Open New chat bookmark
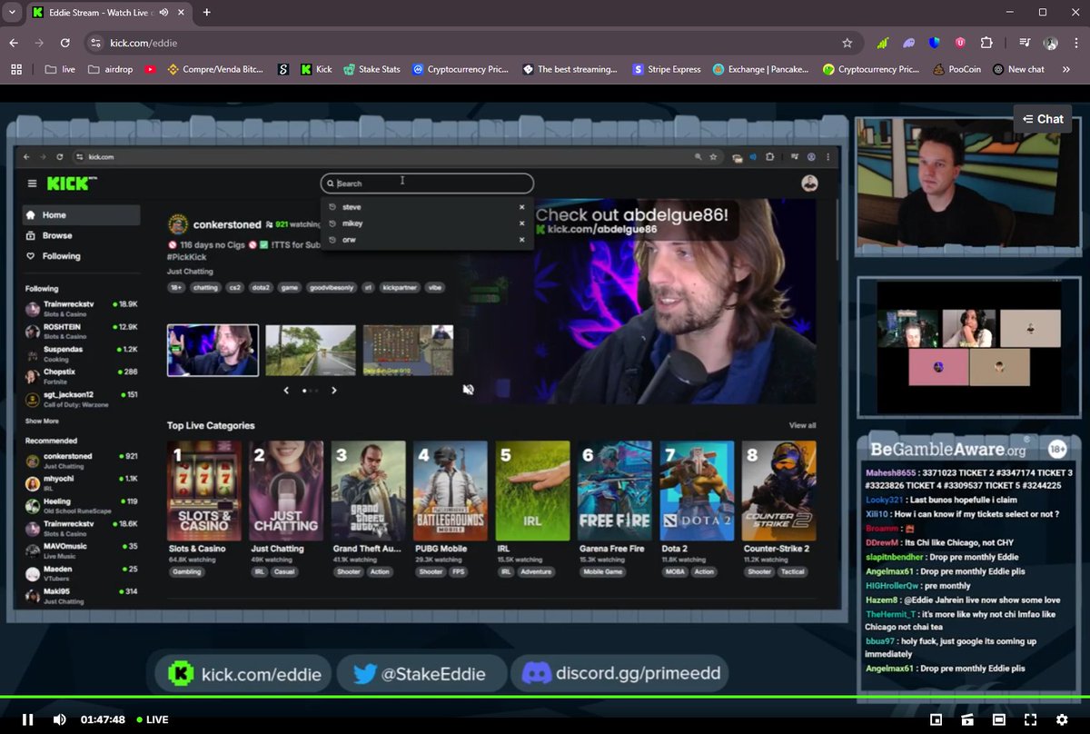The width and height of the screenshot is (1090, 734). [x=1019, y=69]
